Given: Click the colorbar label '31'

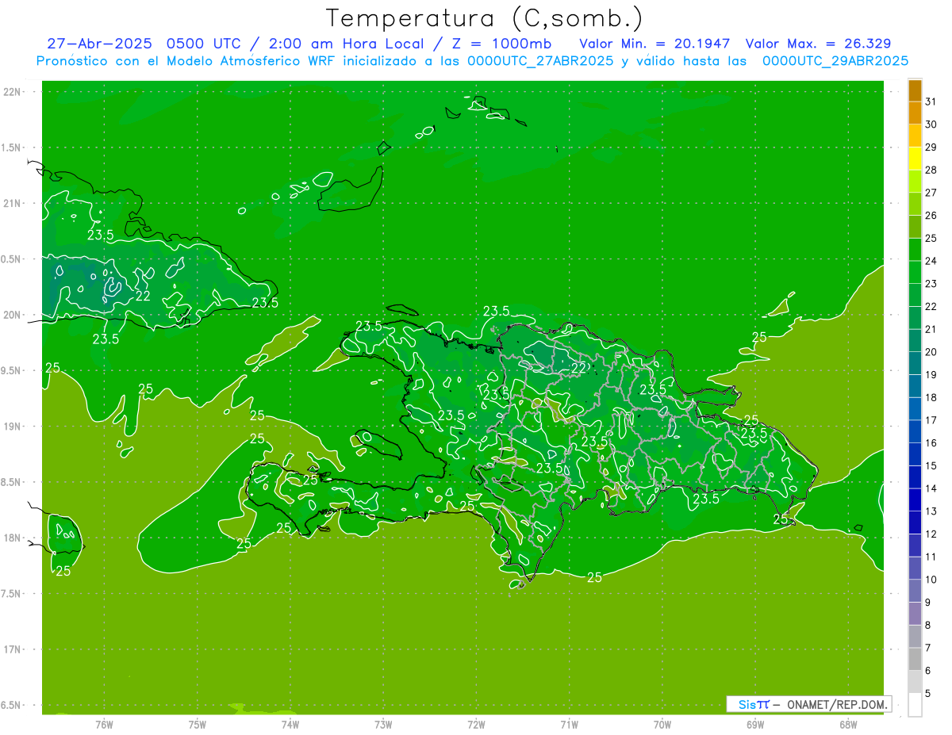Looking at the screenshot, I should coord(931,101).
